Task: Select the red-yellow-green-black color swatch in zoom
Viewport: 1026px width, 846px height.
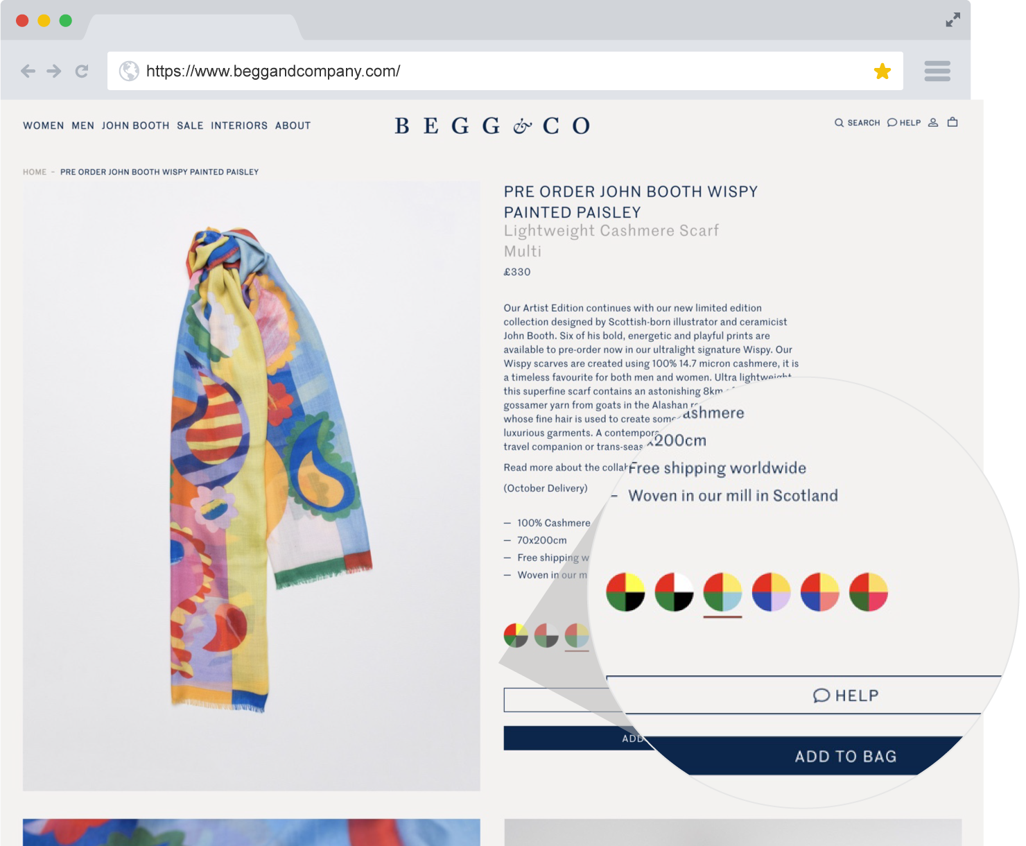Action: click(625, 592)
